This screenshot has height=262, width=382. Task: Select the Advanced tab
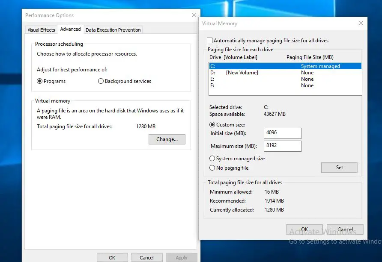(70, 29)
